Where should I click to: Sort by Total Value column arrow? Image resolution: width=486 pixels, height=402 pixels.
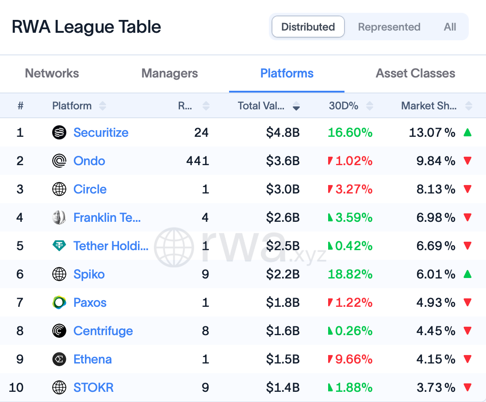[296, 106]
